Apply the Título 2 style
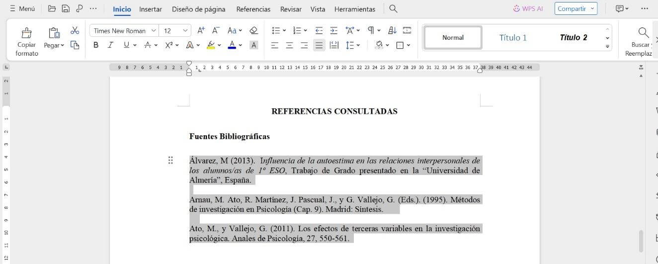658x264 pixels. [x=574, y=37]
